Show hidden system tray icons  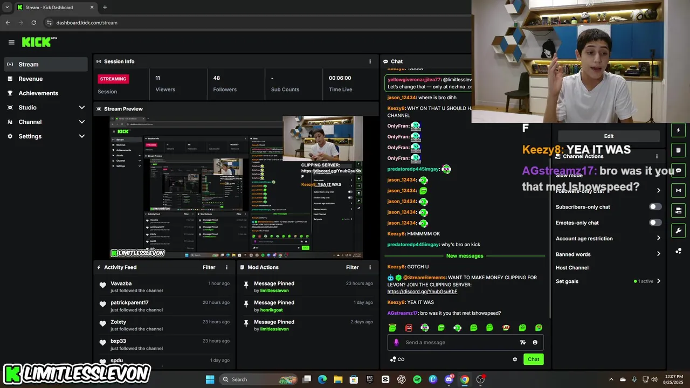coord(611,379)
